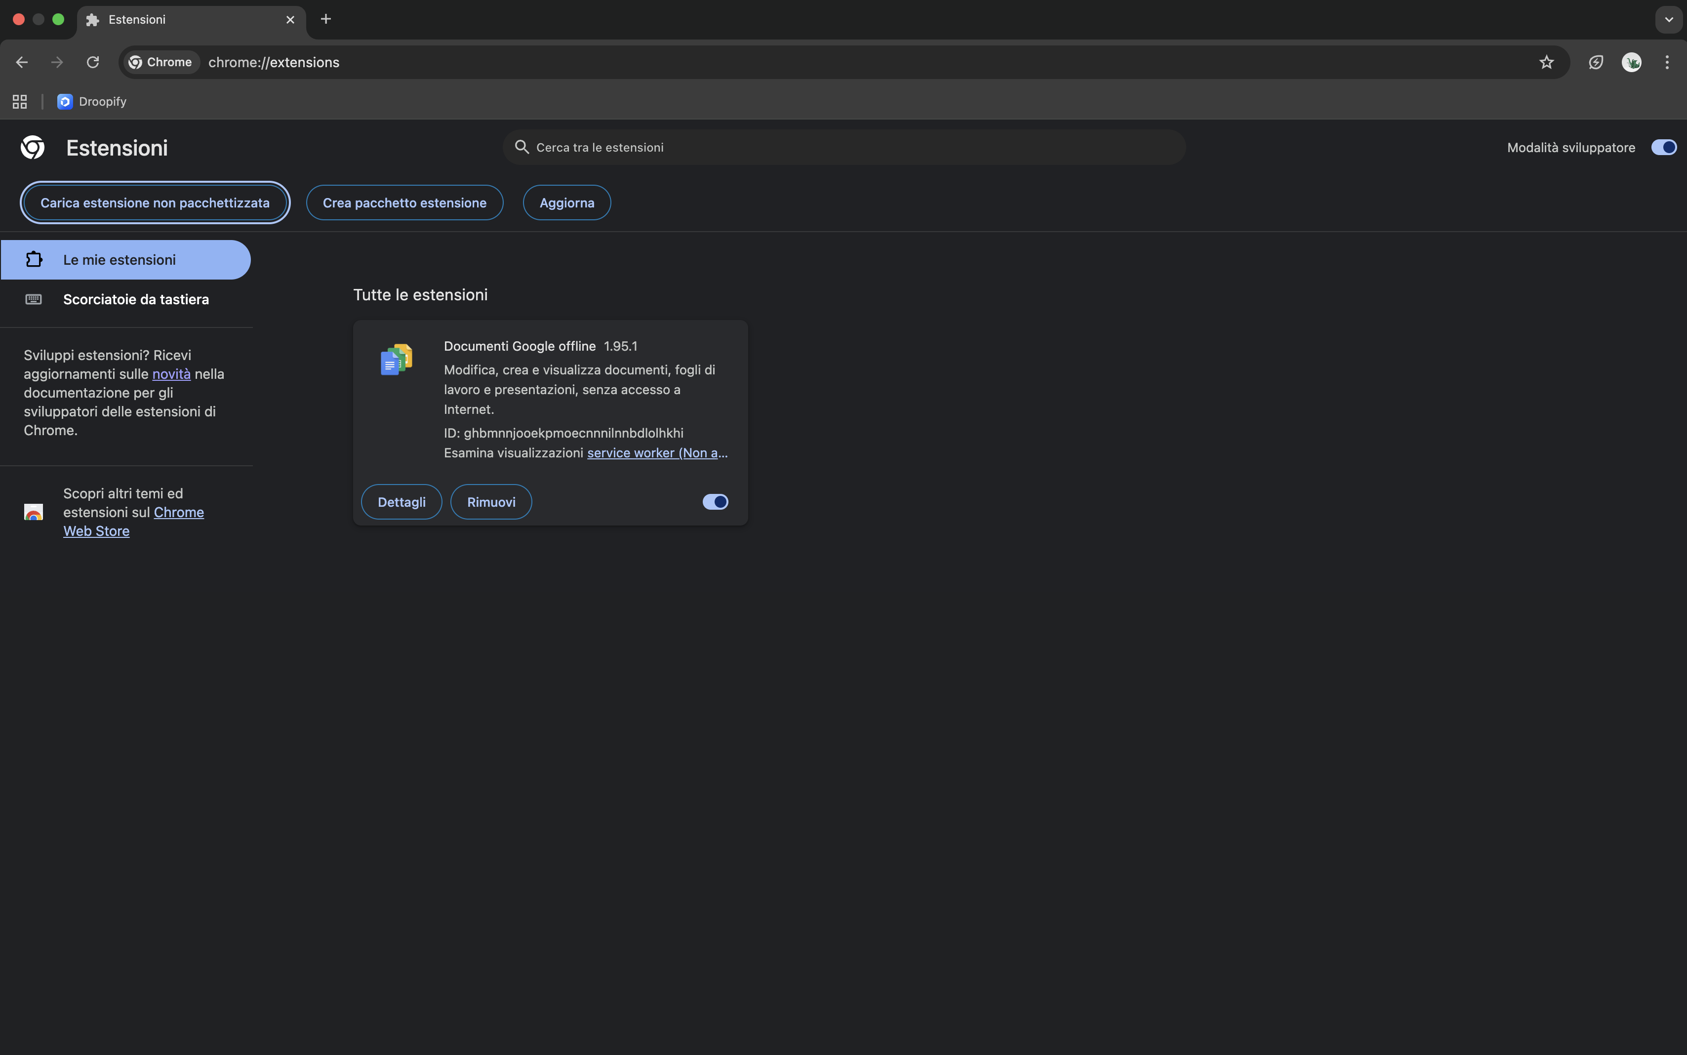Viewport: 1687px width, 1055px height.
Task: Click the chrome://extensions address bar
Action: [844, 62]
